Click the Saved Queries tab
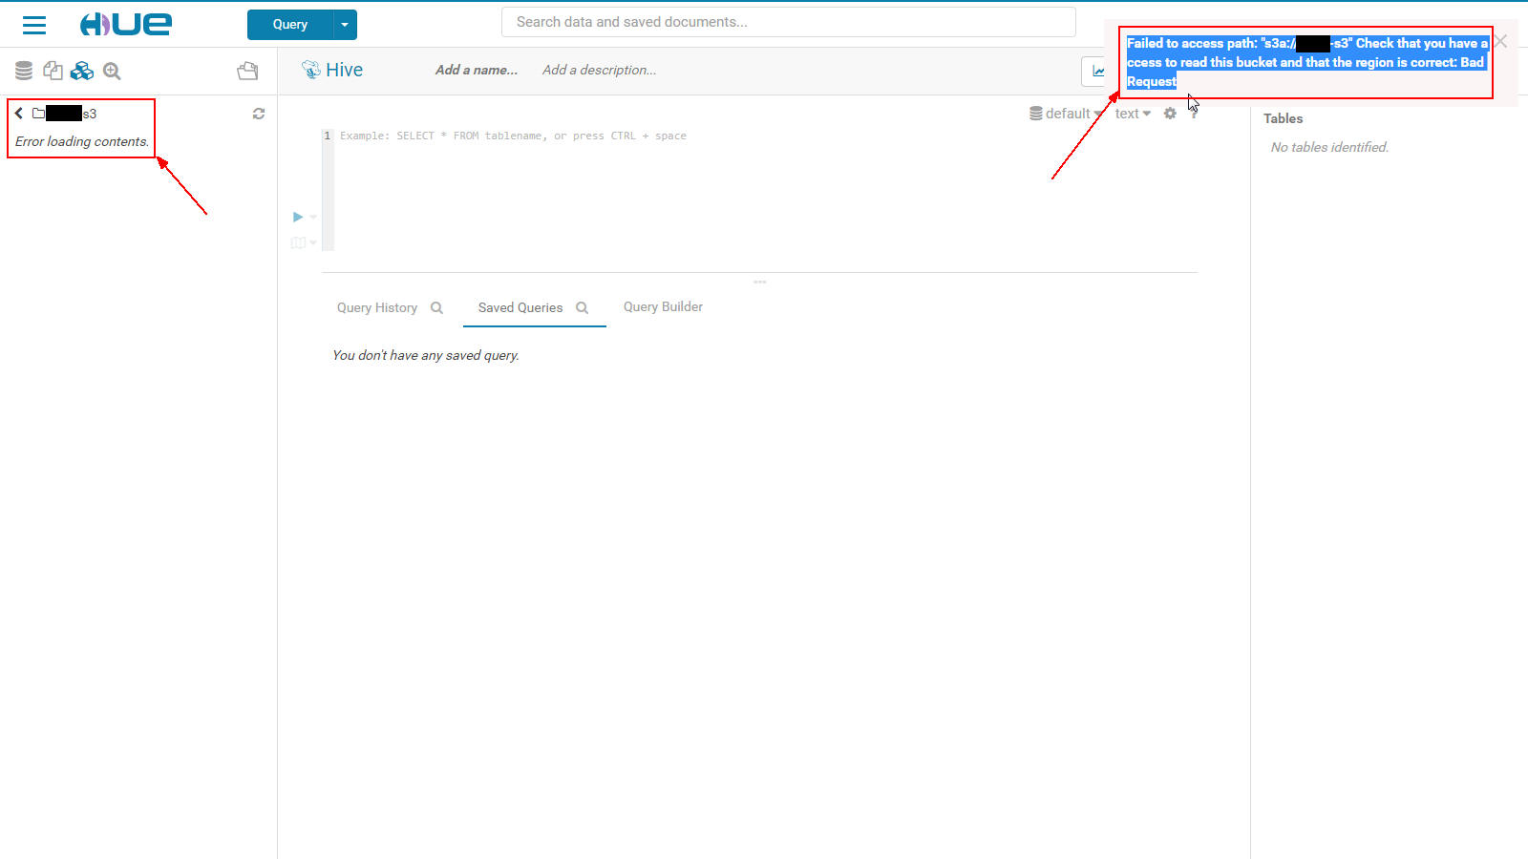1528x859 pixels. 520,307
